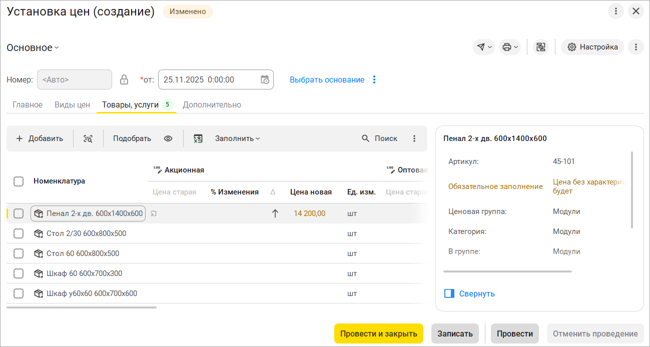This screenshot has width=650, height=347.
Task: Toggle the eye visibility icon near Подобрать
Action: (x=168, y=138)
